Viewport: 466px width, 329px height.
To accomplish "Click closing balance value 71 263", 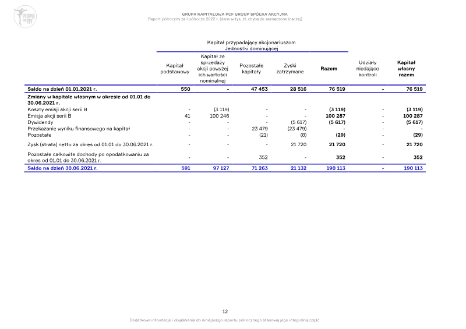I will pyautogui.click(x=259, y=168).
